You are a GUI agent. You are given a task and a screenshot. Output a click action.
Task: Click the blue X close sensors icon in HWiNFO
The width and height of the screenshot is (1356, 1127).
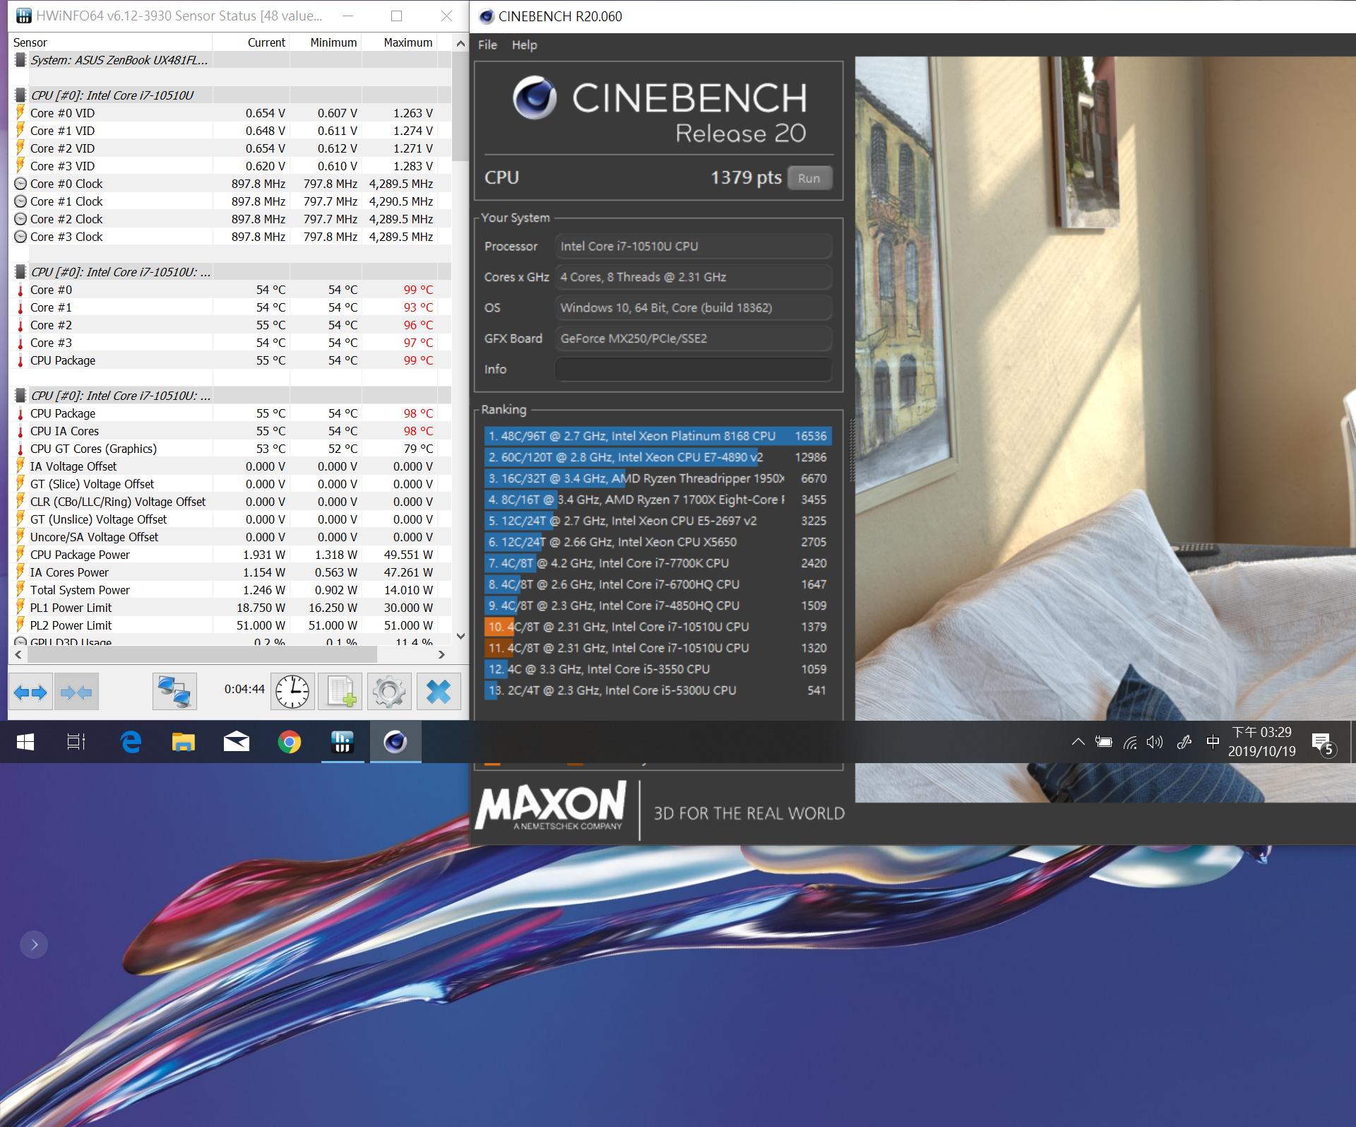coord(439,692)
